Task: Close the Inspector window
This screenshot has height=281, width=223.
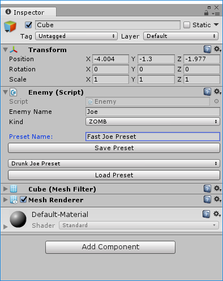Action: click(x=217, y=7)
